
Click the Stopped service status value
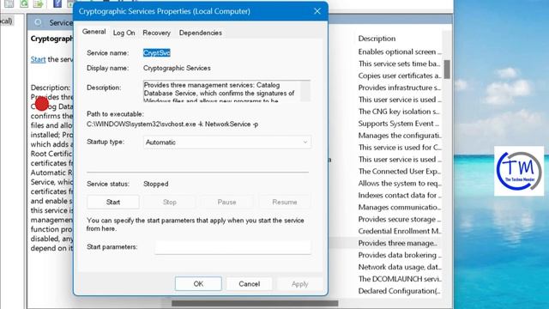coord(156,184)
